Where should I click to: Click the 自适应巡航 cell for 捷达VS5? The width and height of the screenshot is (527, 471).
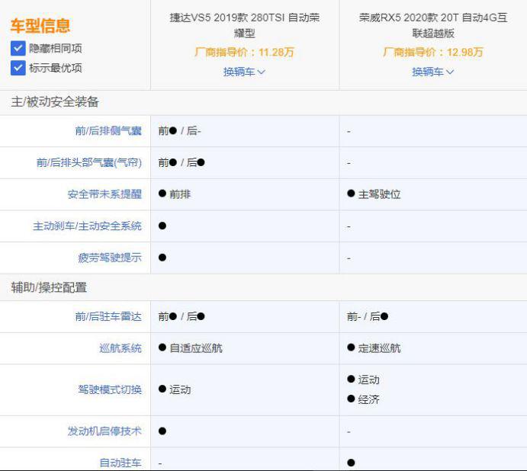(195, 348)
